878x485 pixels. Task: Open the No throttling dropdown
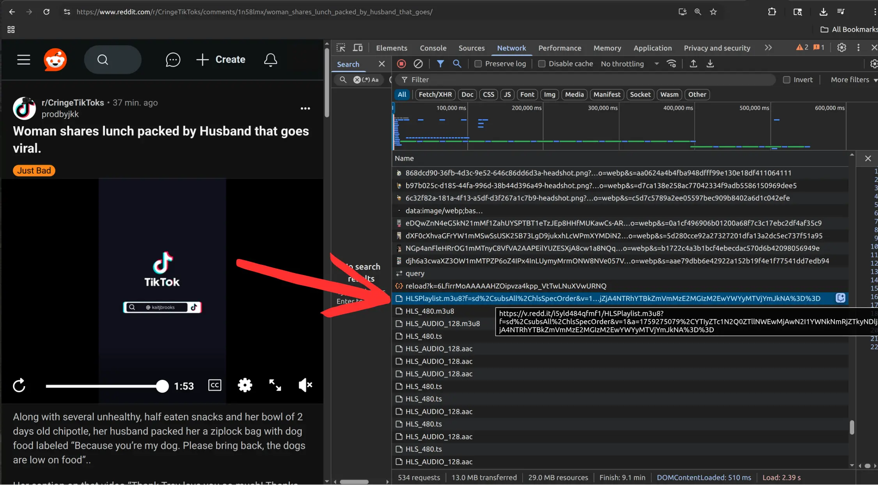click(x=630, y=64)
